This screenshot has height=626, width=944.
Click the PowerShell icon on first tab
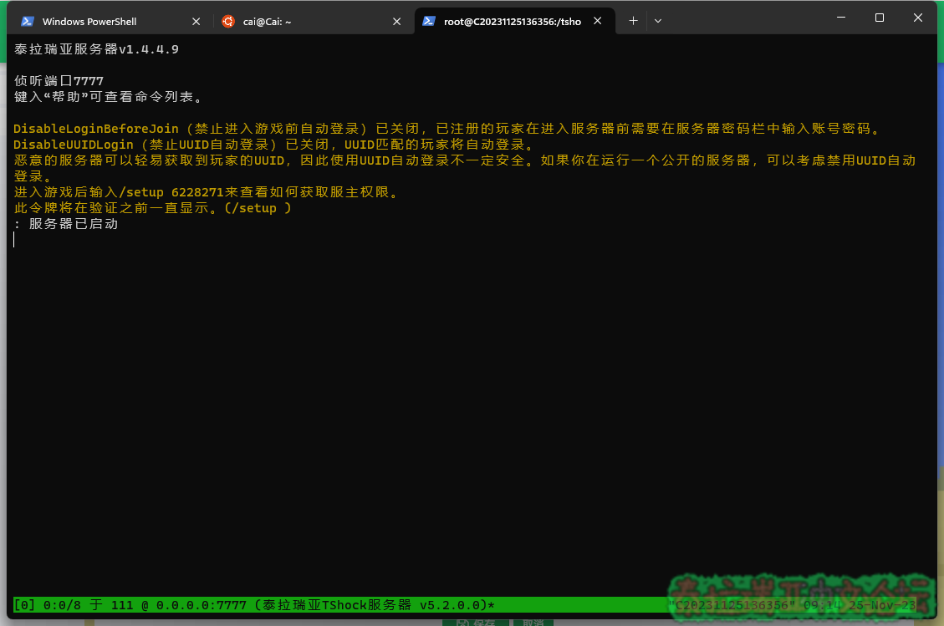27,21
